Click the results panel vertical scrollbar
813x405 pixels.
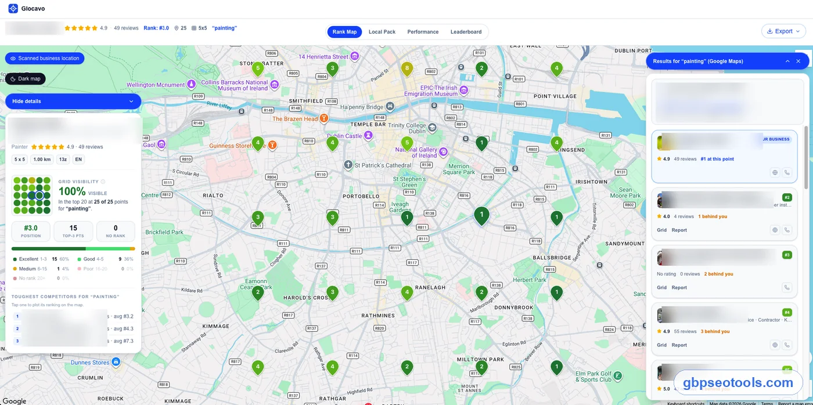pos(806,157)
